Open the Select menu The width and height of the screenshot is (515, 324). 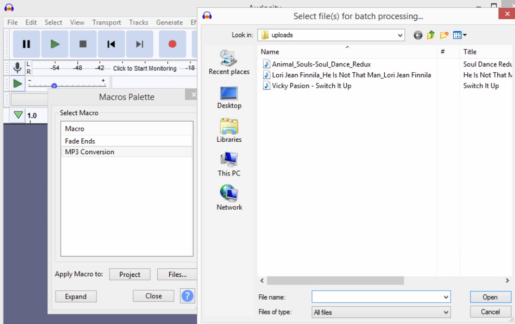click(x=53, y=22)
